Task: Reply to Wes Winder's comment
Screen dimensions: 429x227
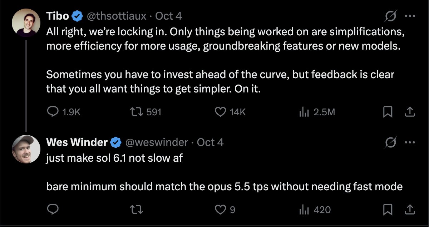Action: (53, 210)
